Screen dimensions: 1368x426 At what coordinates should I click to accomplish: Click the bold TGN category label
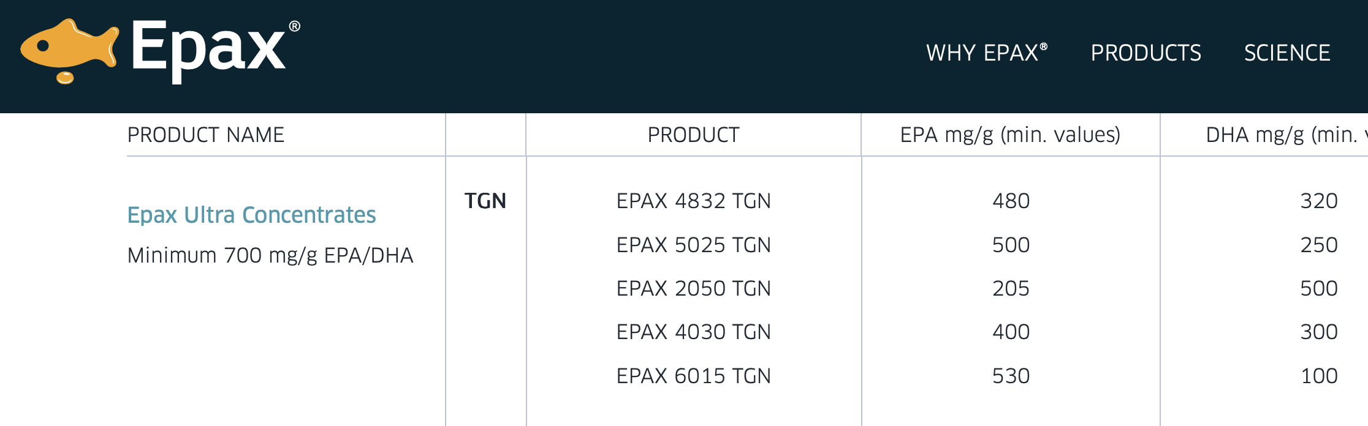[485, 201]
